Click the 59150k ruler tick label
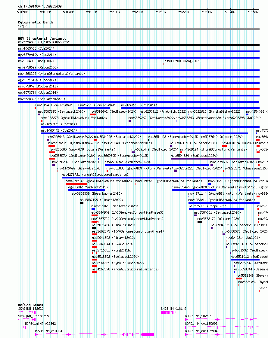The height and width of the screenshot is (338, 268). pos(22,12)
